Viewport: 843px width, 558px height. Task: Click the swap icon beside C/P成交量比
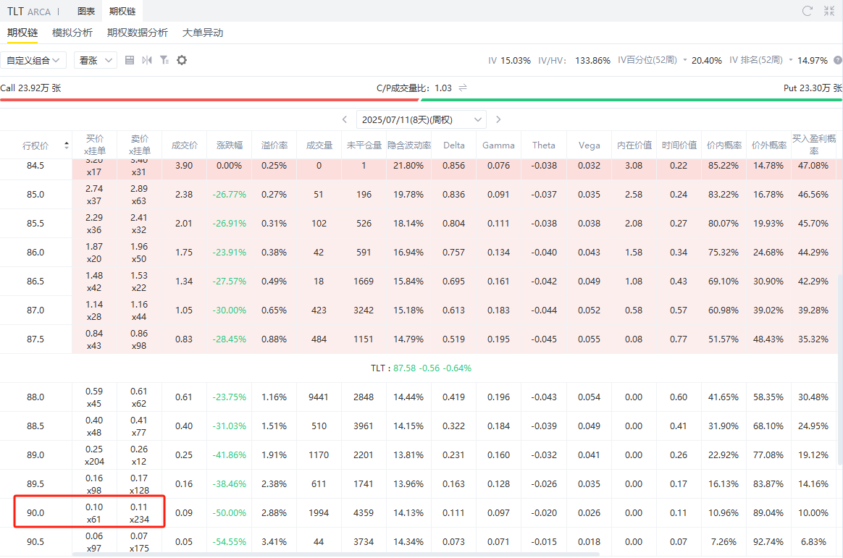pyautogui.click(x=463, y=88)
